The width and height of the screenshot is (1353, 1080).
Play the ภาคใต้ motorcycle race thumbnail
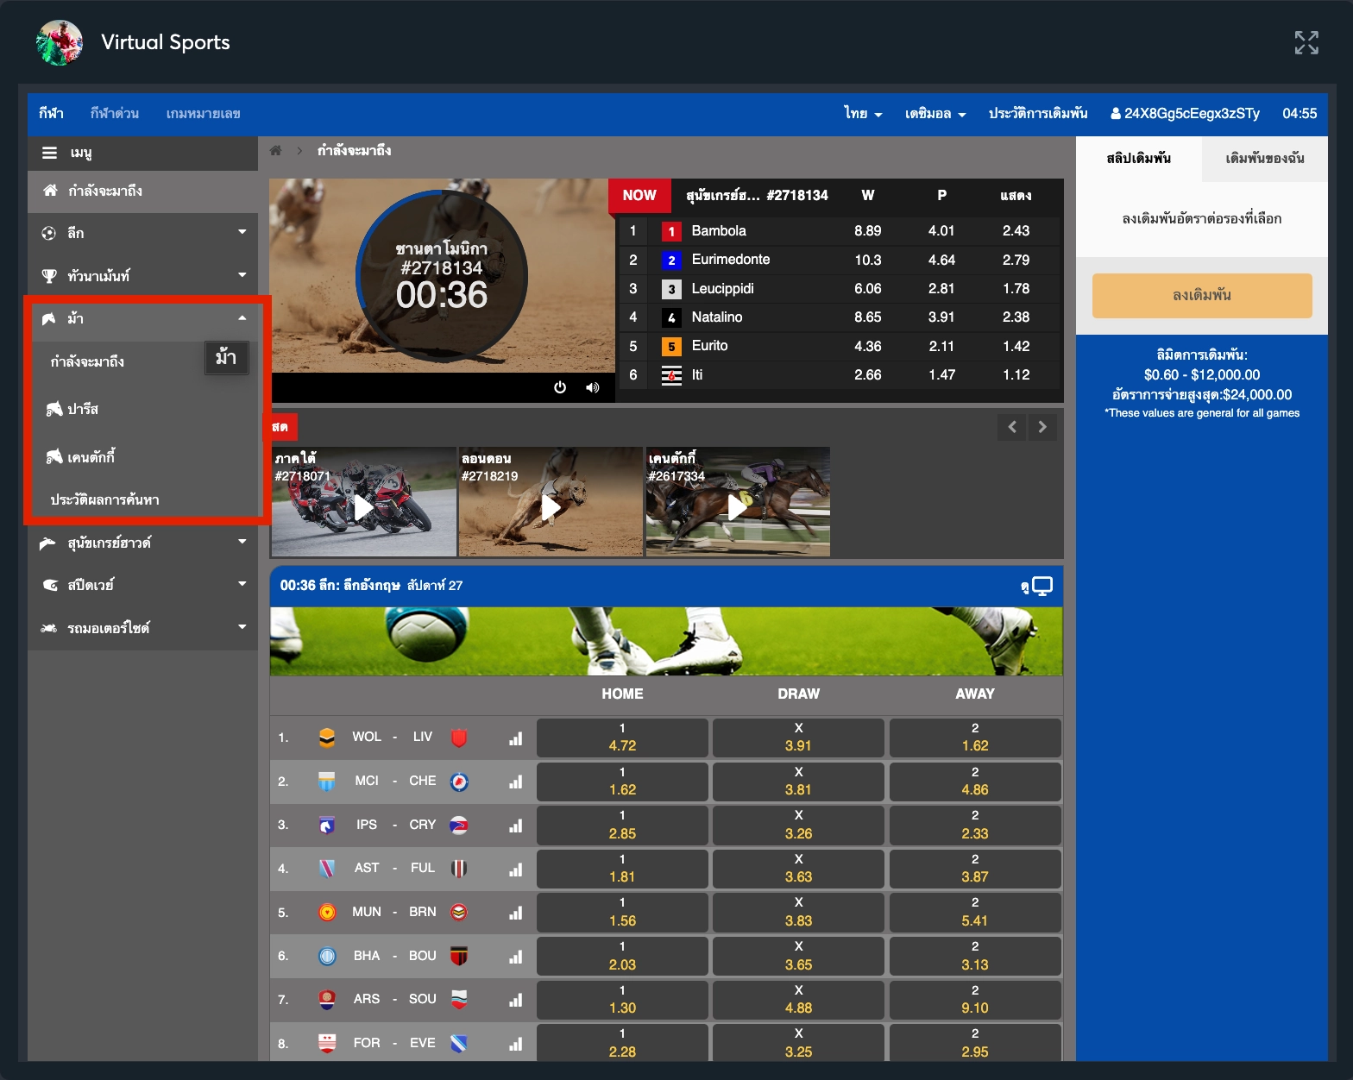tap(363, 506)
